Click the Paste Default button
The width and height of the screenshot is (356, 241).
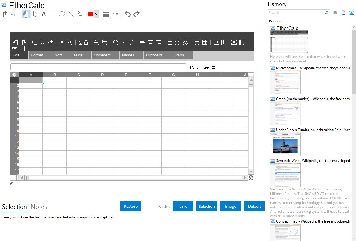click(x=254, y=206)
